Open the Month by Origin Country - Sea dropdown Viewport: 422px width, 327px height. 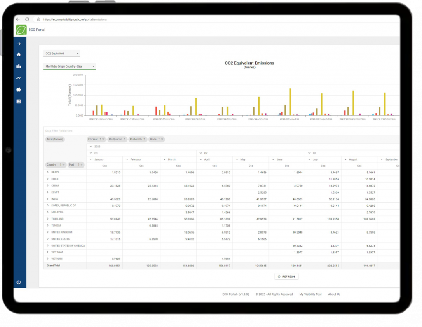click(69, 66)
